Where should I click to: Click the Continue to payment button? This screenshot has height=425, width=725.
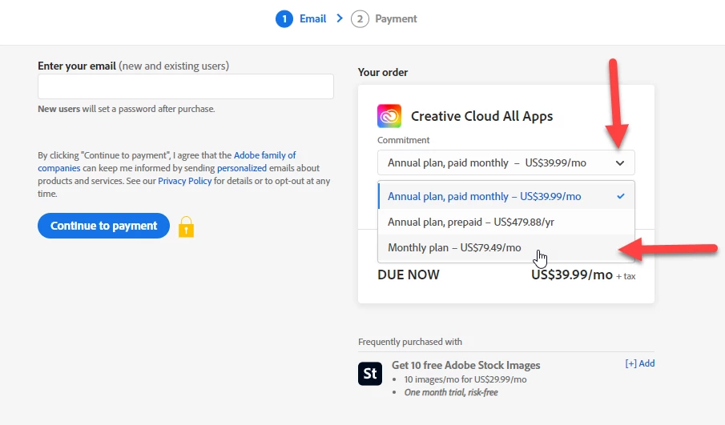[x=103, y=226]
